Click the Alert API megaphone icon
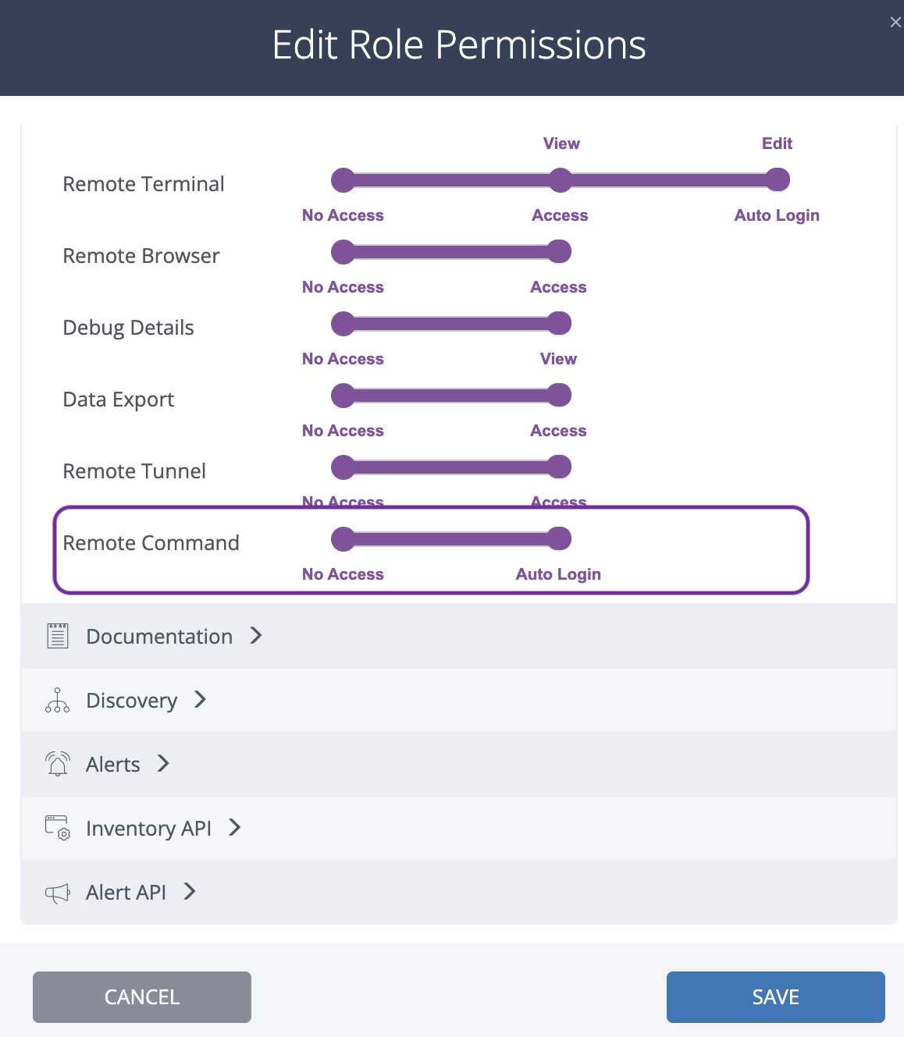The width and height of the screenshot is (904, 1037). 58,893
